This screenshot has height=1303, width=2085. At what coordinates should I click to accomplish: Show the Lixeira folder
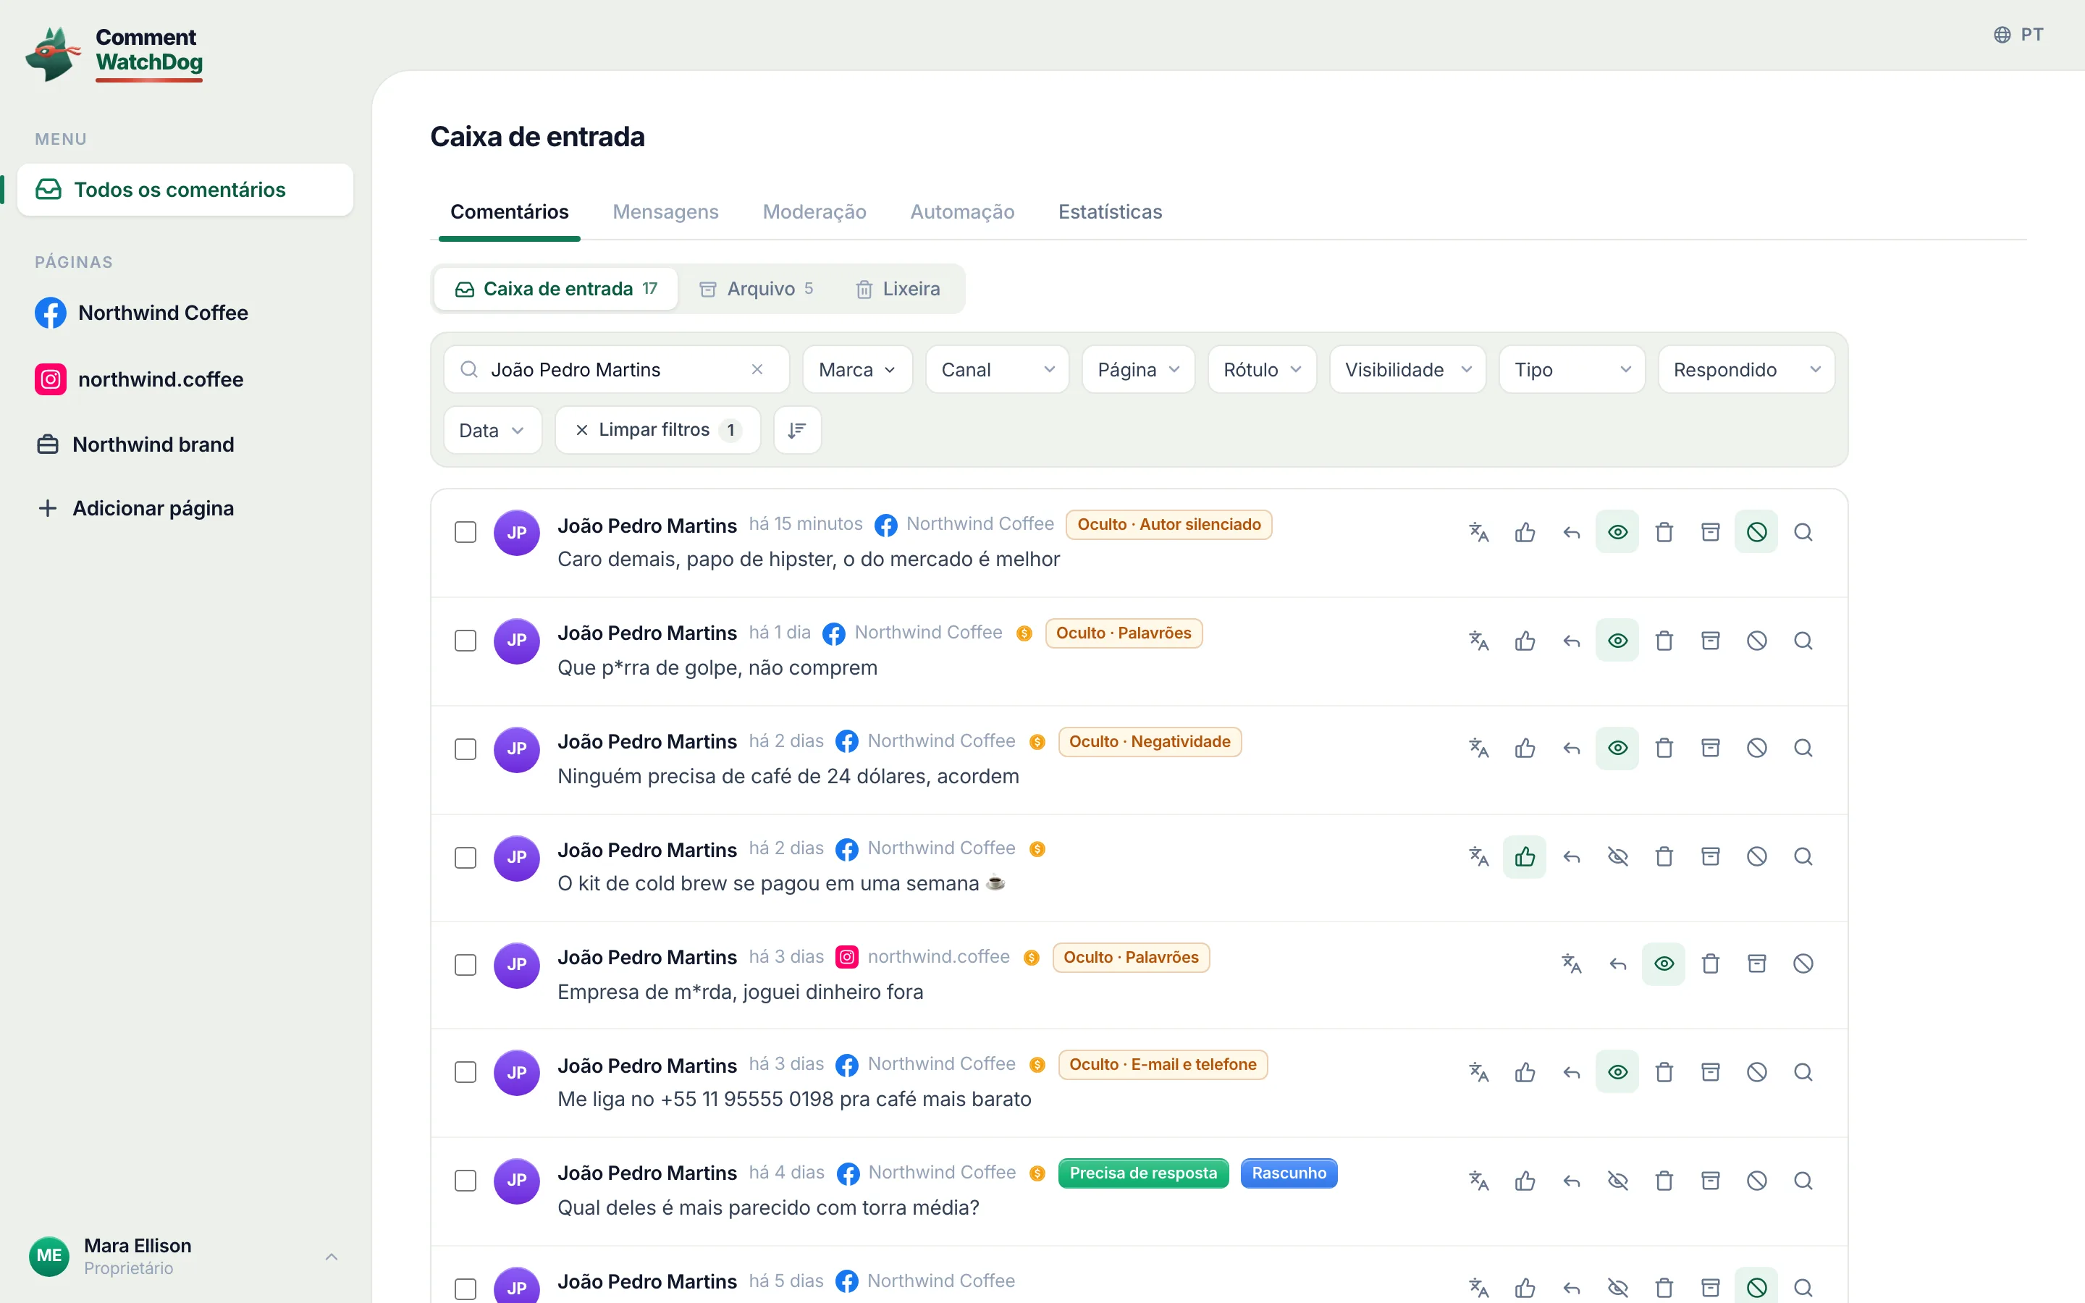[898, 289]
